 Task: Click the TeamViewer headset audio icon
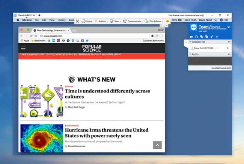click(196, 36)
